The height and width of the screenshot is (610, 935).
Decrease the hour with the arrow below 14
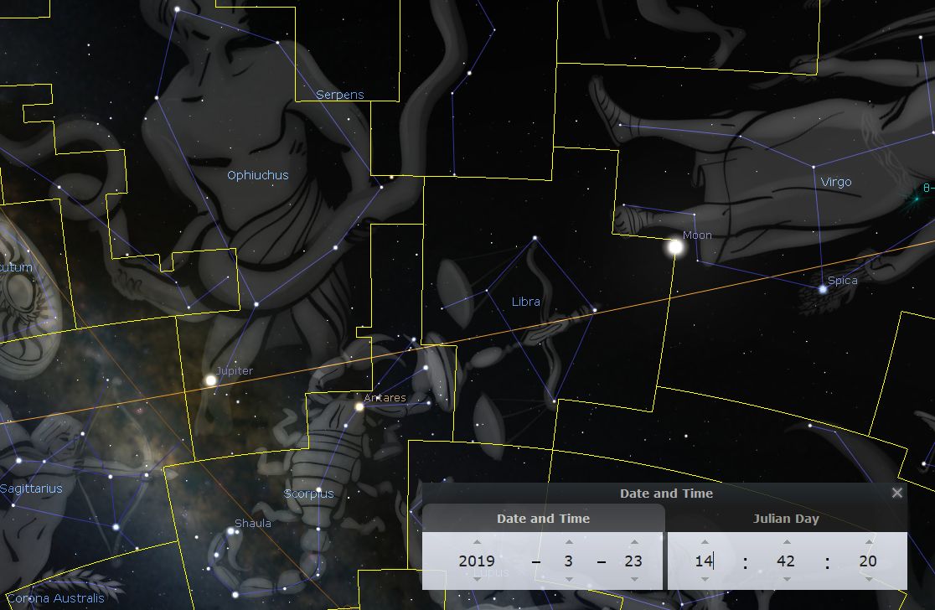(705, 579)
